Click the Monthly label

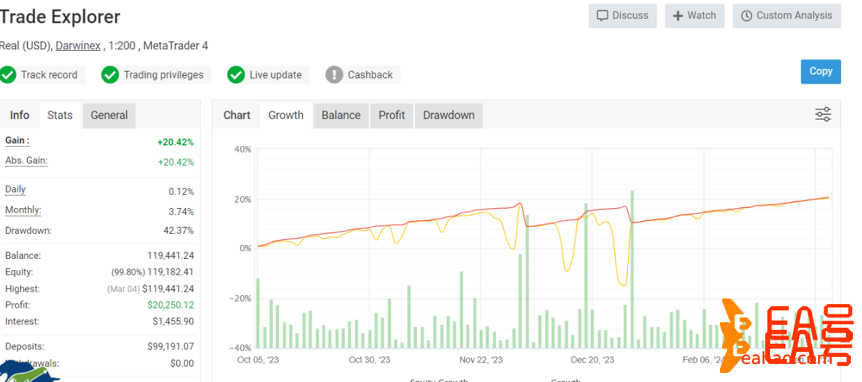tap(23, 210)
